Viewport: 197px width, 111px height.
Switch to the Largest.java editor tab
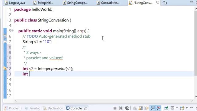click(x=15, y=3)
